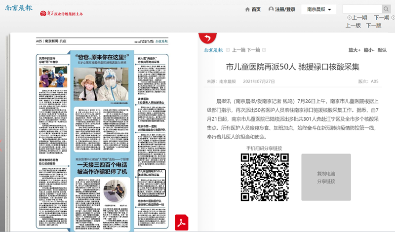Click the 南京晨报 logo above the article
This screenshot has height=232, width=395.
pos(213,50)
